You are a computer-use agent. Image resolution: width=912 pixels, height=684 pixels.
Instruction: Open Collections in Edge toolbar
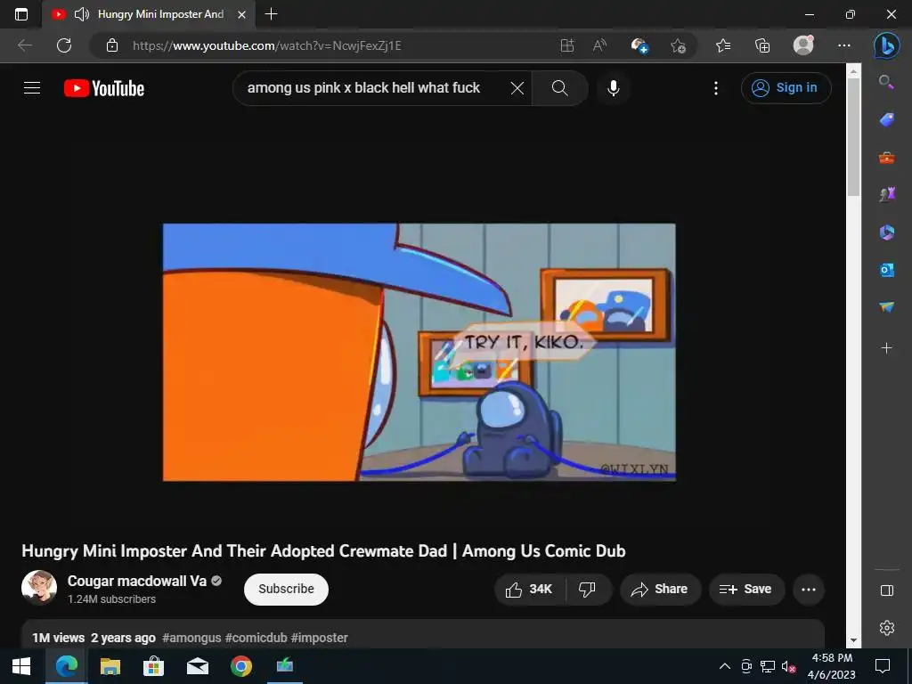(x=762, y=45)
